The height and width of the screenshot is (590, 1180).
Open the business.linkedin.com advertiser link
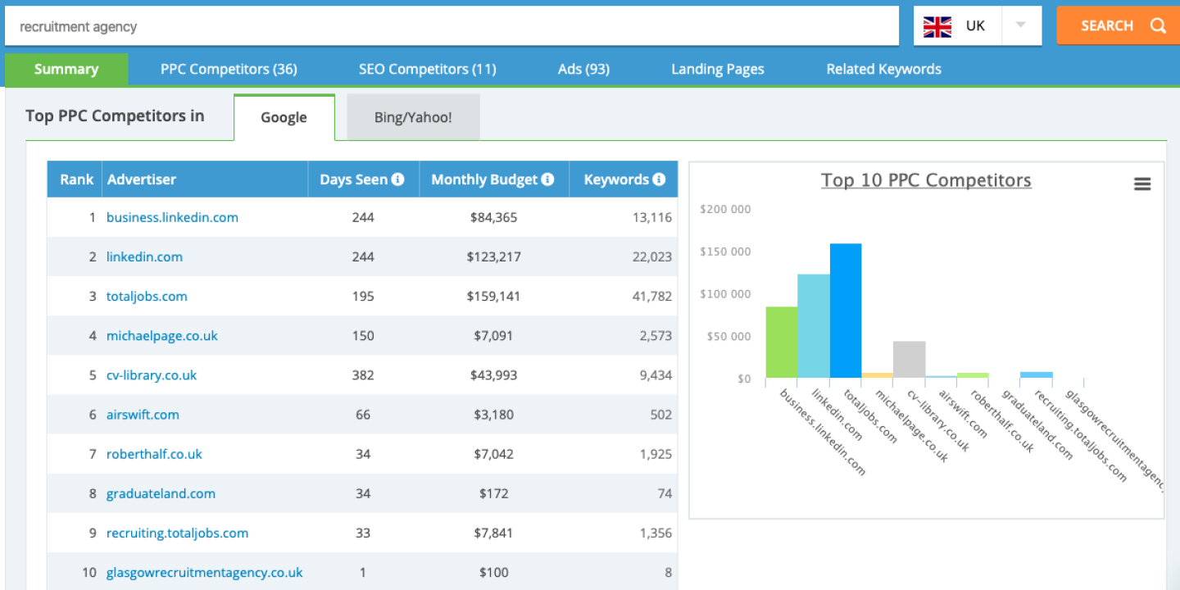tap(172, 218)
